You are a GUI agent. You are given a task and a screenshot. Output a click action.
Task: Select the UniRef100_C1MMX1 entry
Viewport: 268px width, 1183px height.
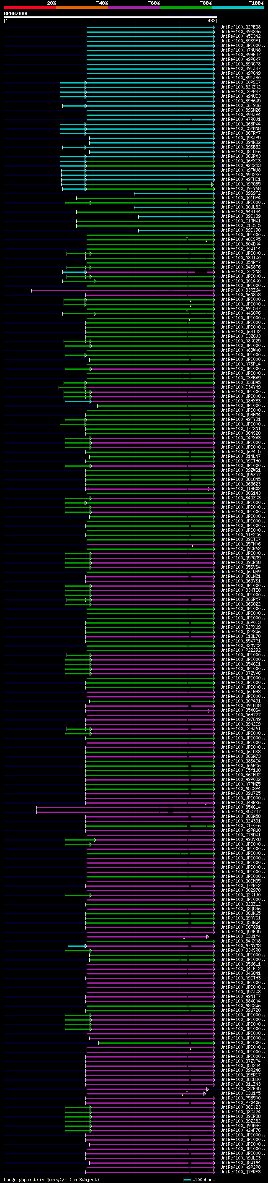click(240, 221)
